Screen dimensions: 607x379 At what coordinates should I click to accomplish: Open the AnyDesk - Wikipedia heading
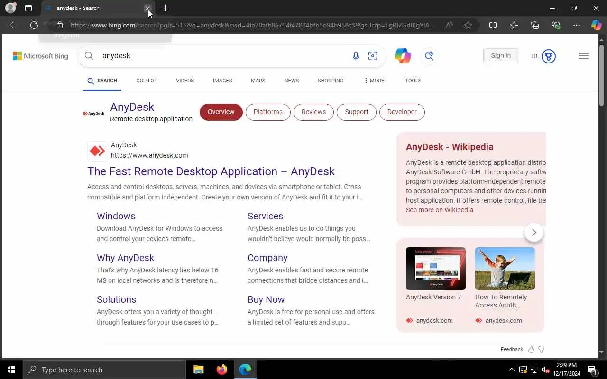[450, 147]
